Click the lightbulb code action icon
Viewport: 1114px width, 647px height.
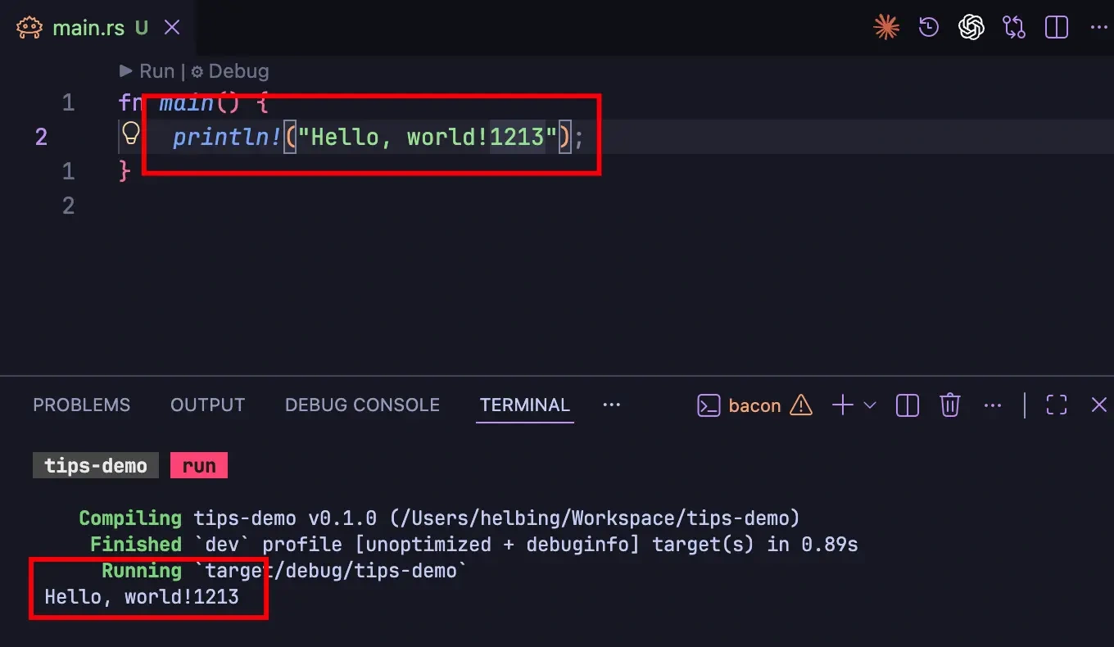(131, 133)
